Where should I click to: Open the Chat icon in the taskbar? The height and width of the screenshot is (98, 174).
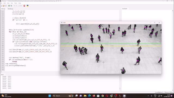[x=81, y=96]
